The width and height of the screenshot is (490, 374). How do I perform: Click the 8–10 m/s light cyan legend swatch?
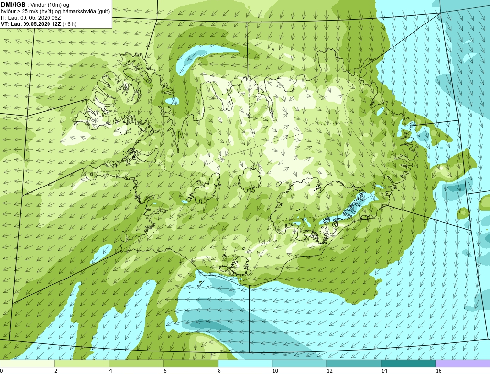[x=245, y=363]
